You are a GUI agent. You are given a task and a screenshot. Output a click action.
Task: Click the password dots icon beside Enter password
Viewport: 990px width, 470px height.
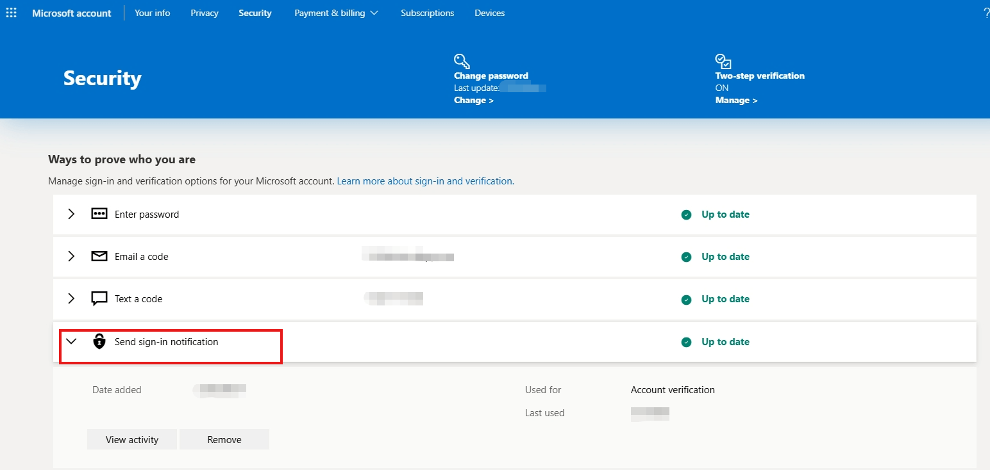[99, 213]
